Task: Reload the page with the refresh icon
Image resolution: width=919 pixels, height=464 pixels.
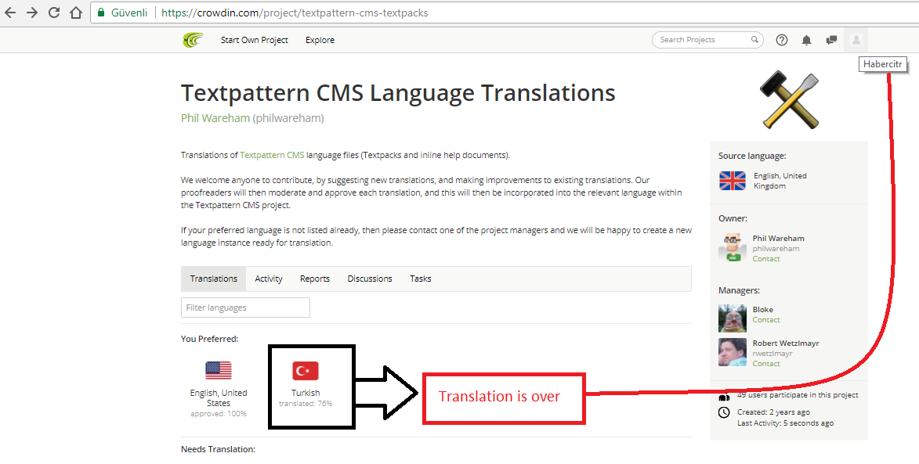Action: pyautogui.click(x=54, y=13)
